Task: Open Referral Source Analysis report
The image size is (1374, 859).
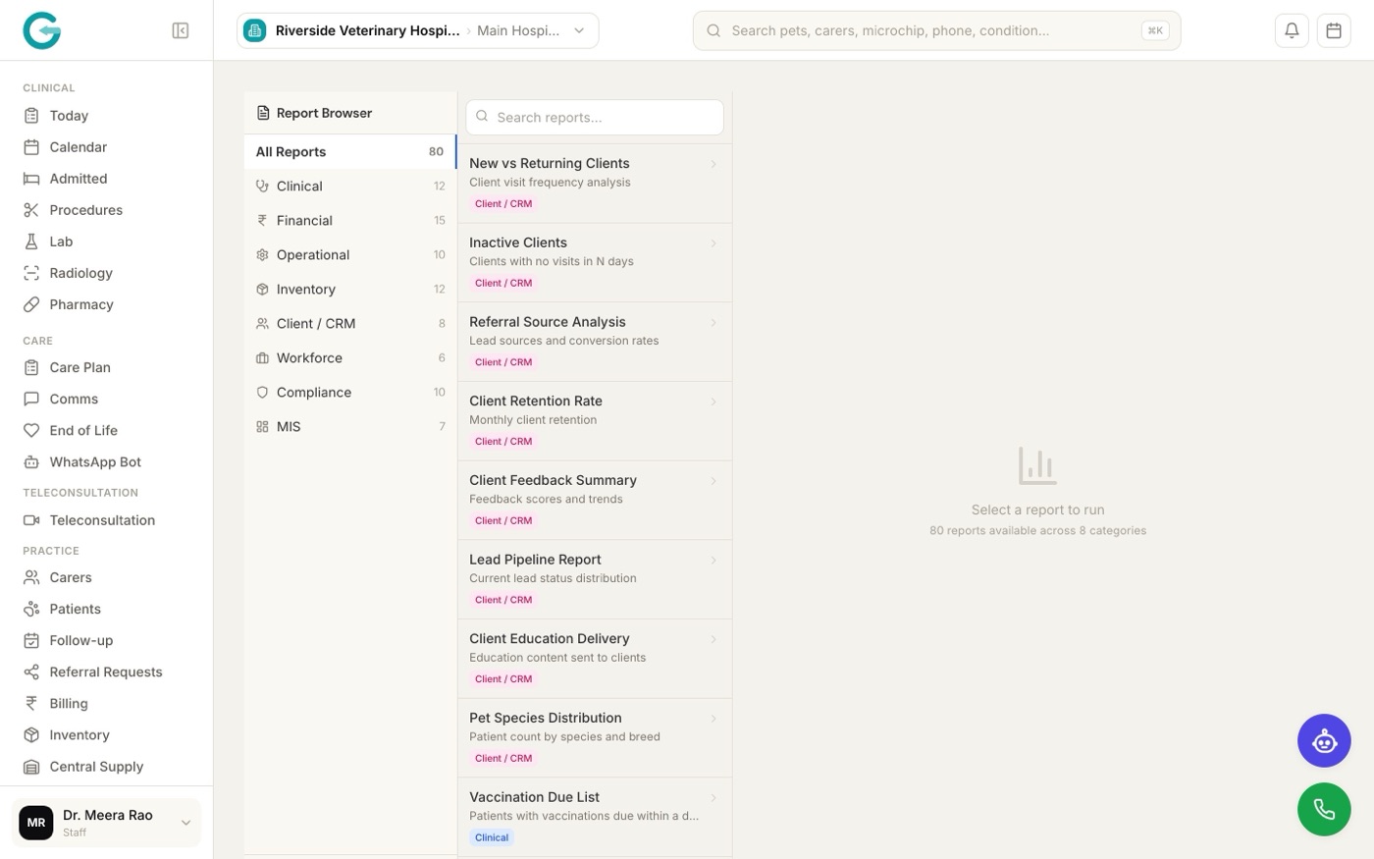Action: pos(595,342)
